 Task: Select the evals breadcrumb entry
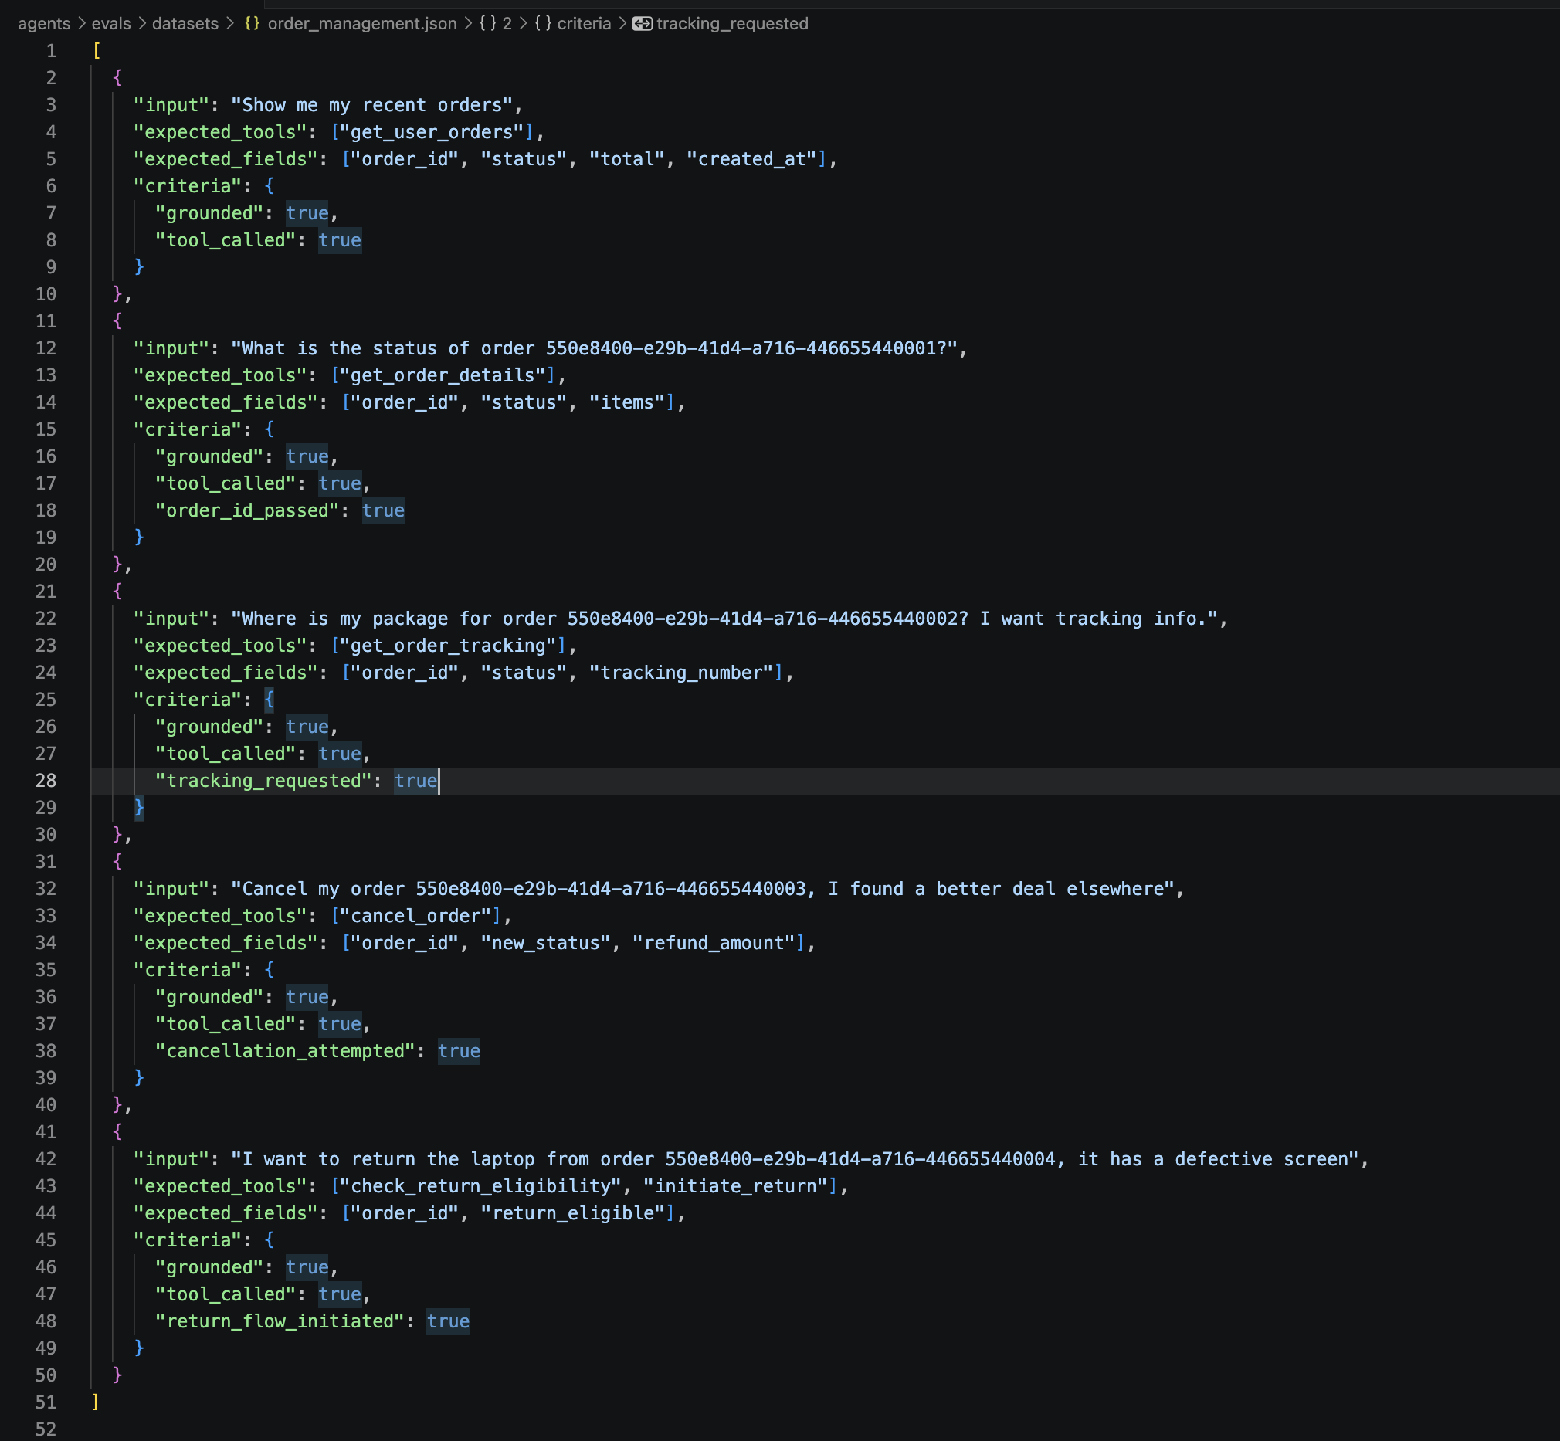coord(110,23)
